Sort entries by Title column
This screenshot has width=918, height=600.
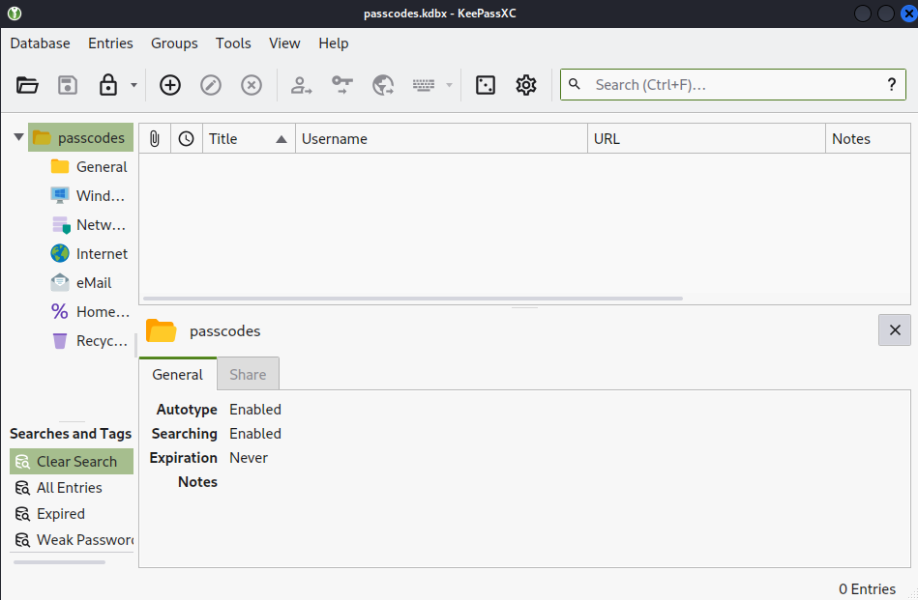pos(249,138)
